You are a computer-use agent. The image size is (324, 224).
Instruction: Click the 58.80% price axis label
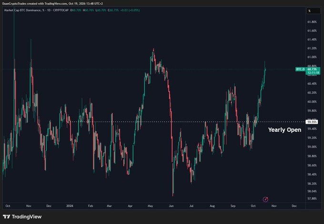tap(312, 156)
